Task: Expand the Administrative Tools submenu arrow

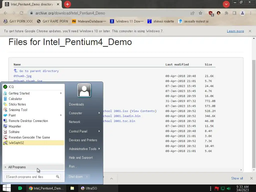Action: [99, 149]
